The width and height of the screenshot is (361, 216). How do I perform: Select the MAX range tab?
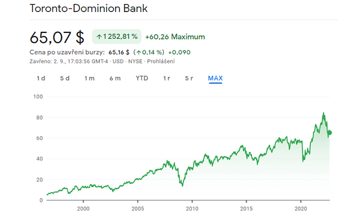[215, 79]
